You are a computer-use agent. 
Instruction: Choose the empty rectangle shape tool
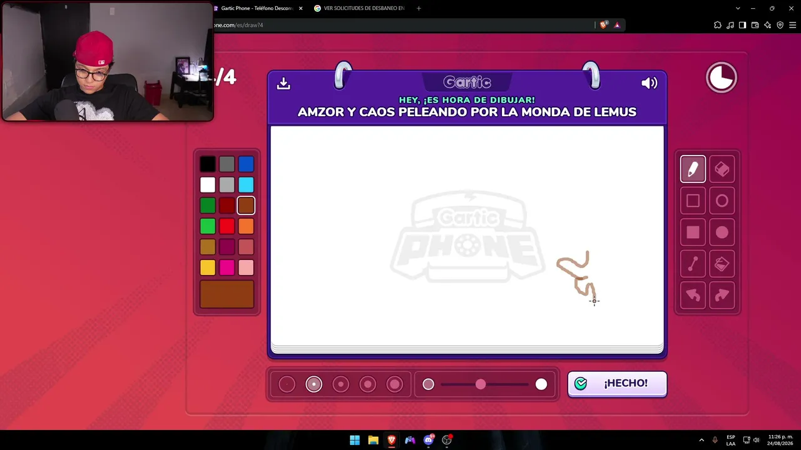(693, 201)
